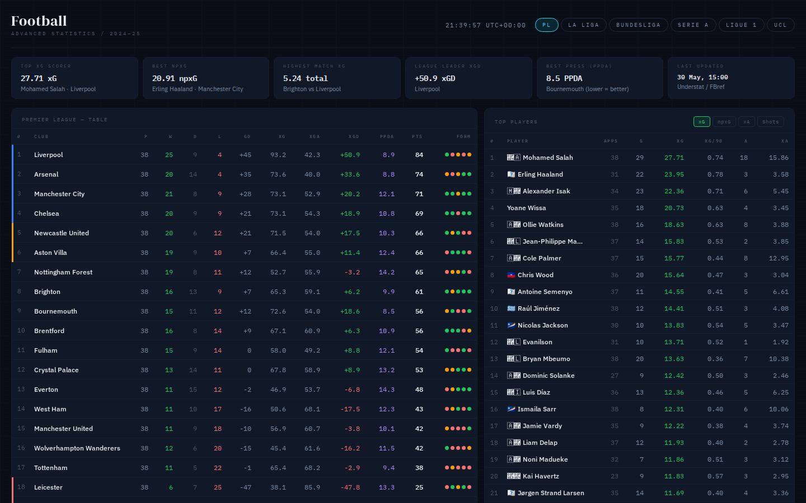Toggle the Shots metric in Top Players
The width and height of the screenshot is (806, 503).
pyautogui.click(x=771, y=122)
